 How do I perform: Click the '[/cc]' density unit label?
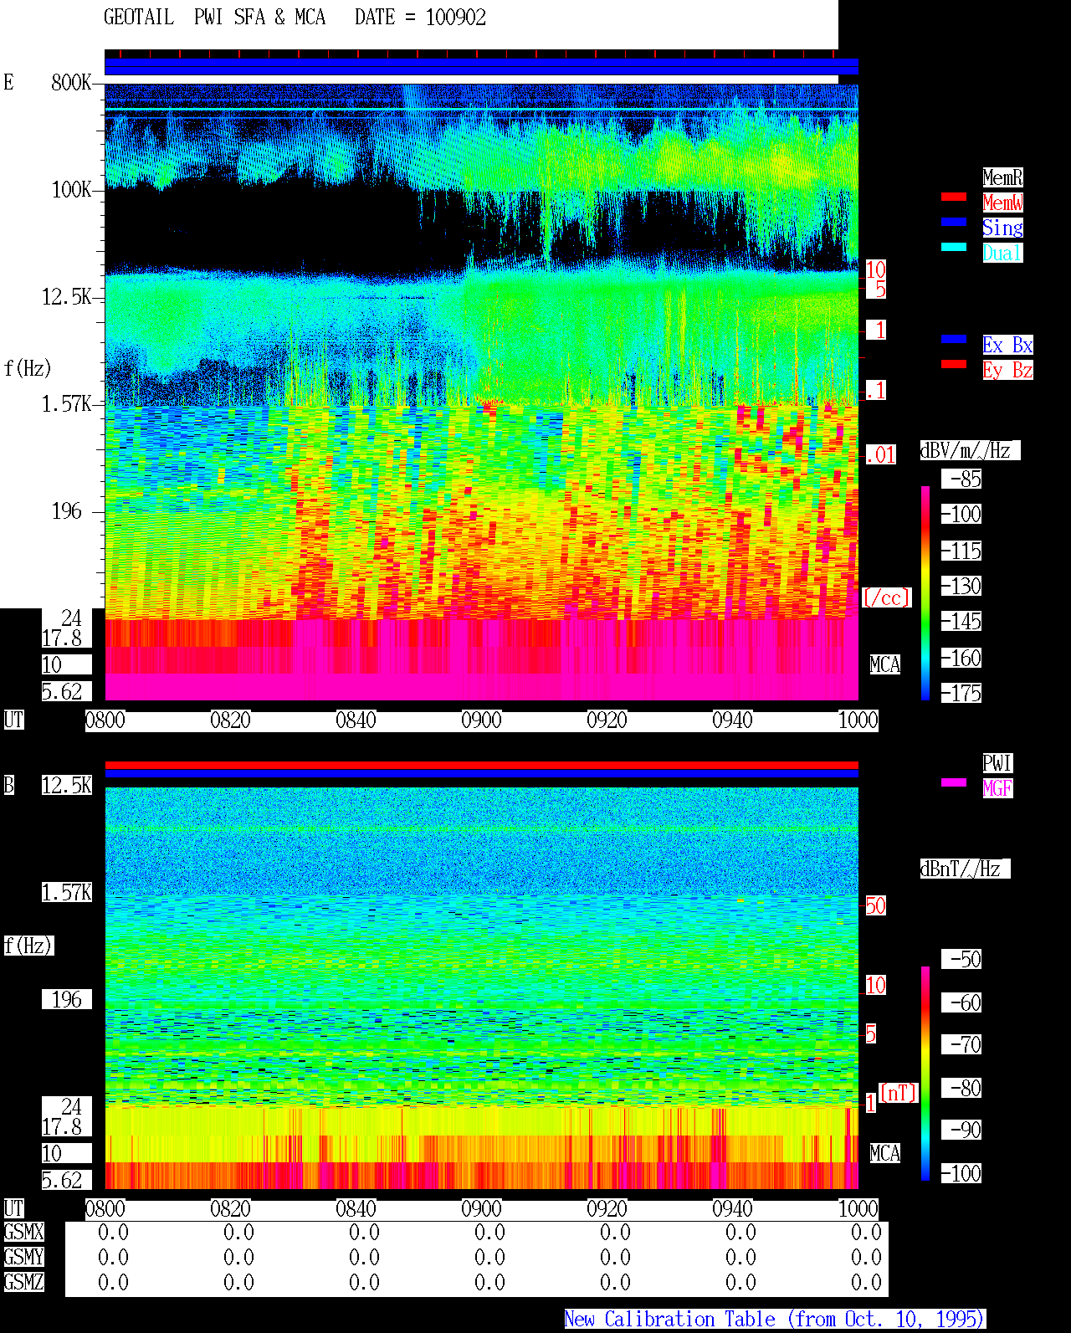886,597
